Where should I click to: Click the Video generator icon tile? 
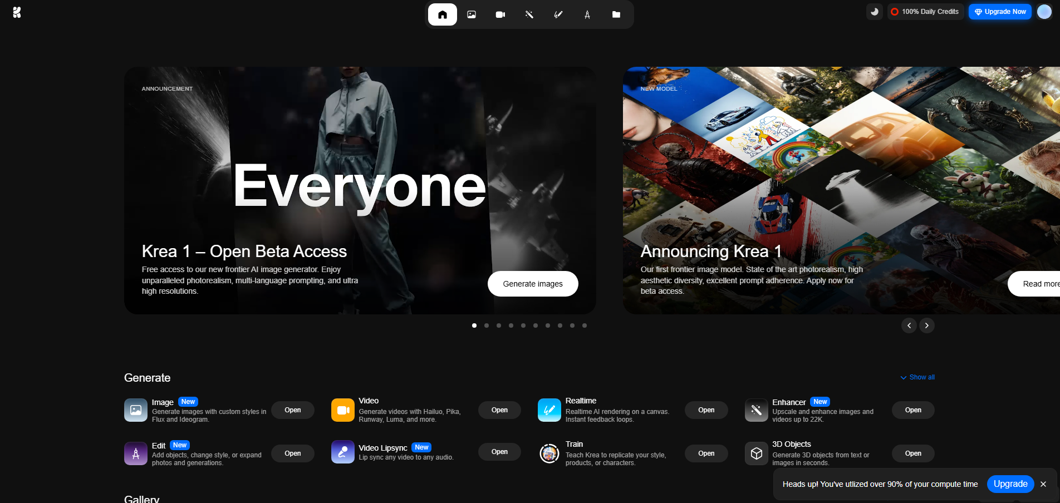pos(343,410)
